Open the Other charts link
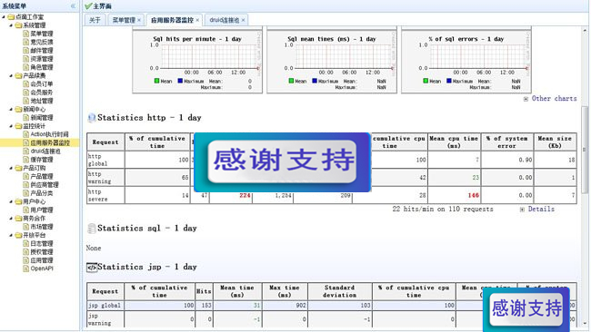Image resolution: width=591 pixels, height=332 pixels. tap(554, 99)
